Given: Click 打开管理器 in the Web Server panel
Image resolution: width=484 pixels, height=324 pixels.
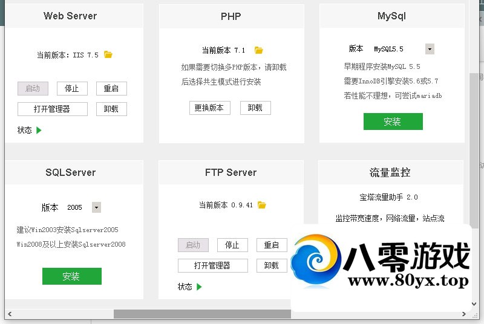Looking at the screenshot, I should [x=52, y=109].
